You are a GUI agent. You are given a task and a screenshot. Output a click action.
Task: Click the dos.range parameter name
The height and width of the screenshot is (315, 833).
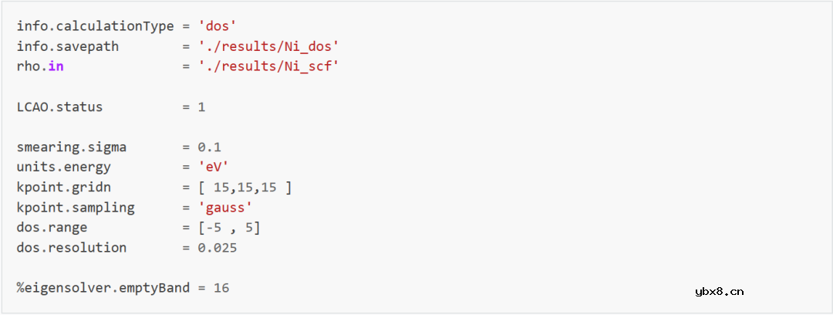[52, 227]
